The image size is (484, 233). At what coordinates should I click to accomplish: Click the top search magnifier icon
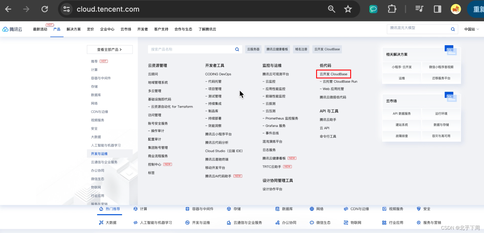(453, 29)
